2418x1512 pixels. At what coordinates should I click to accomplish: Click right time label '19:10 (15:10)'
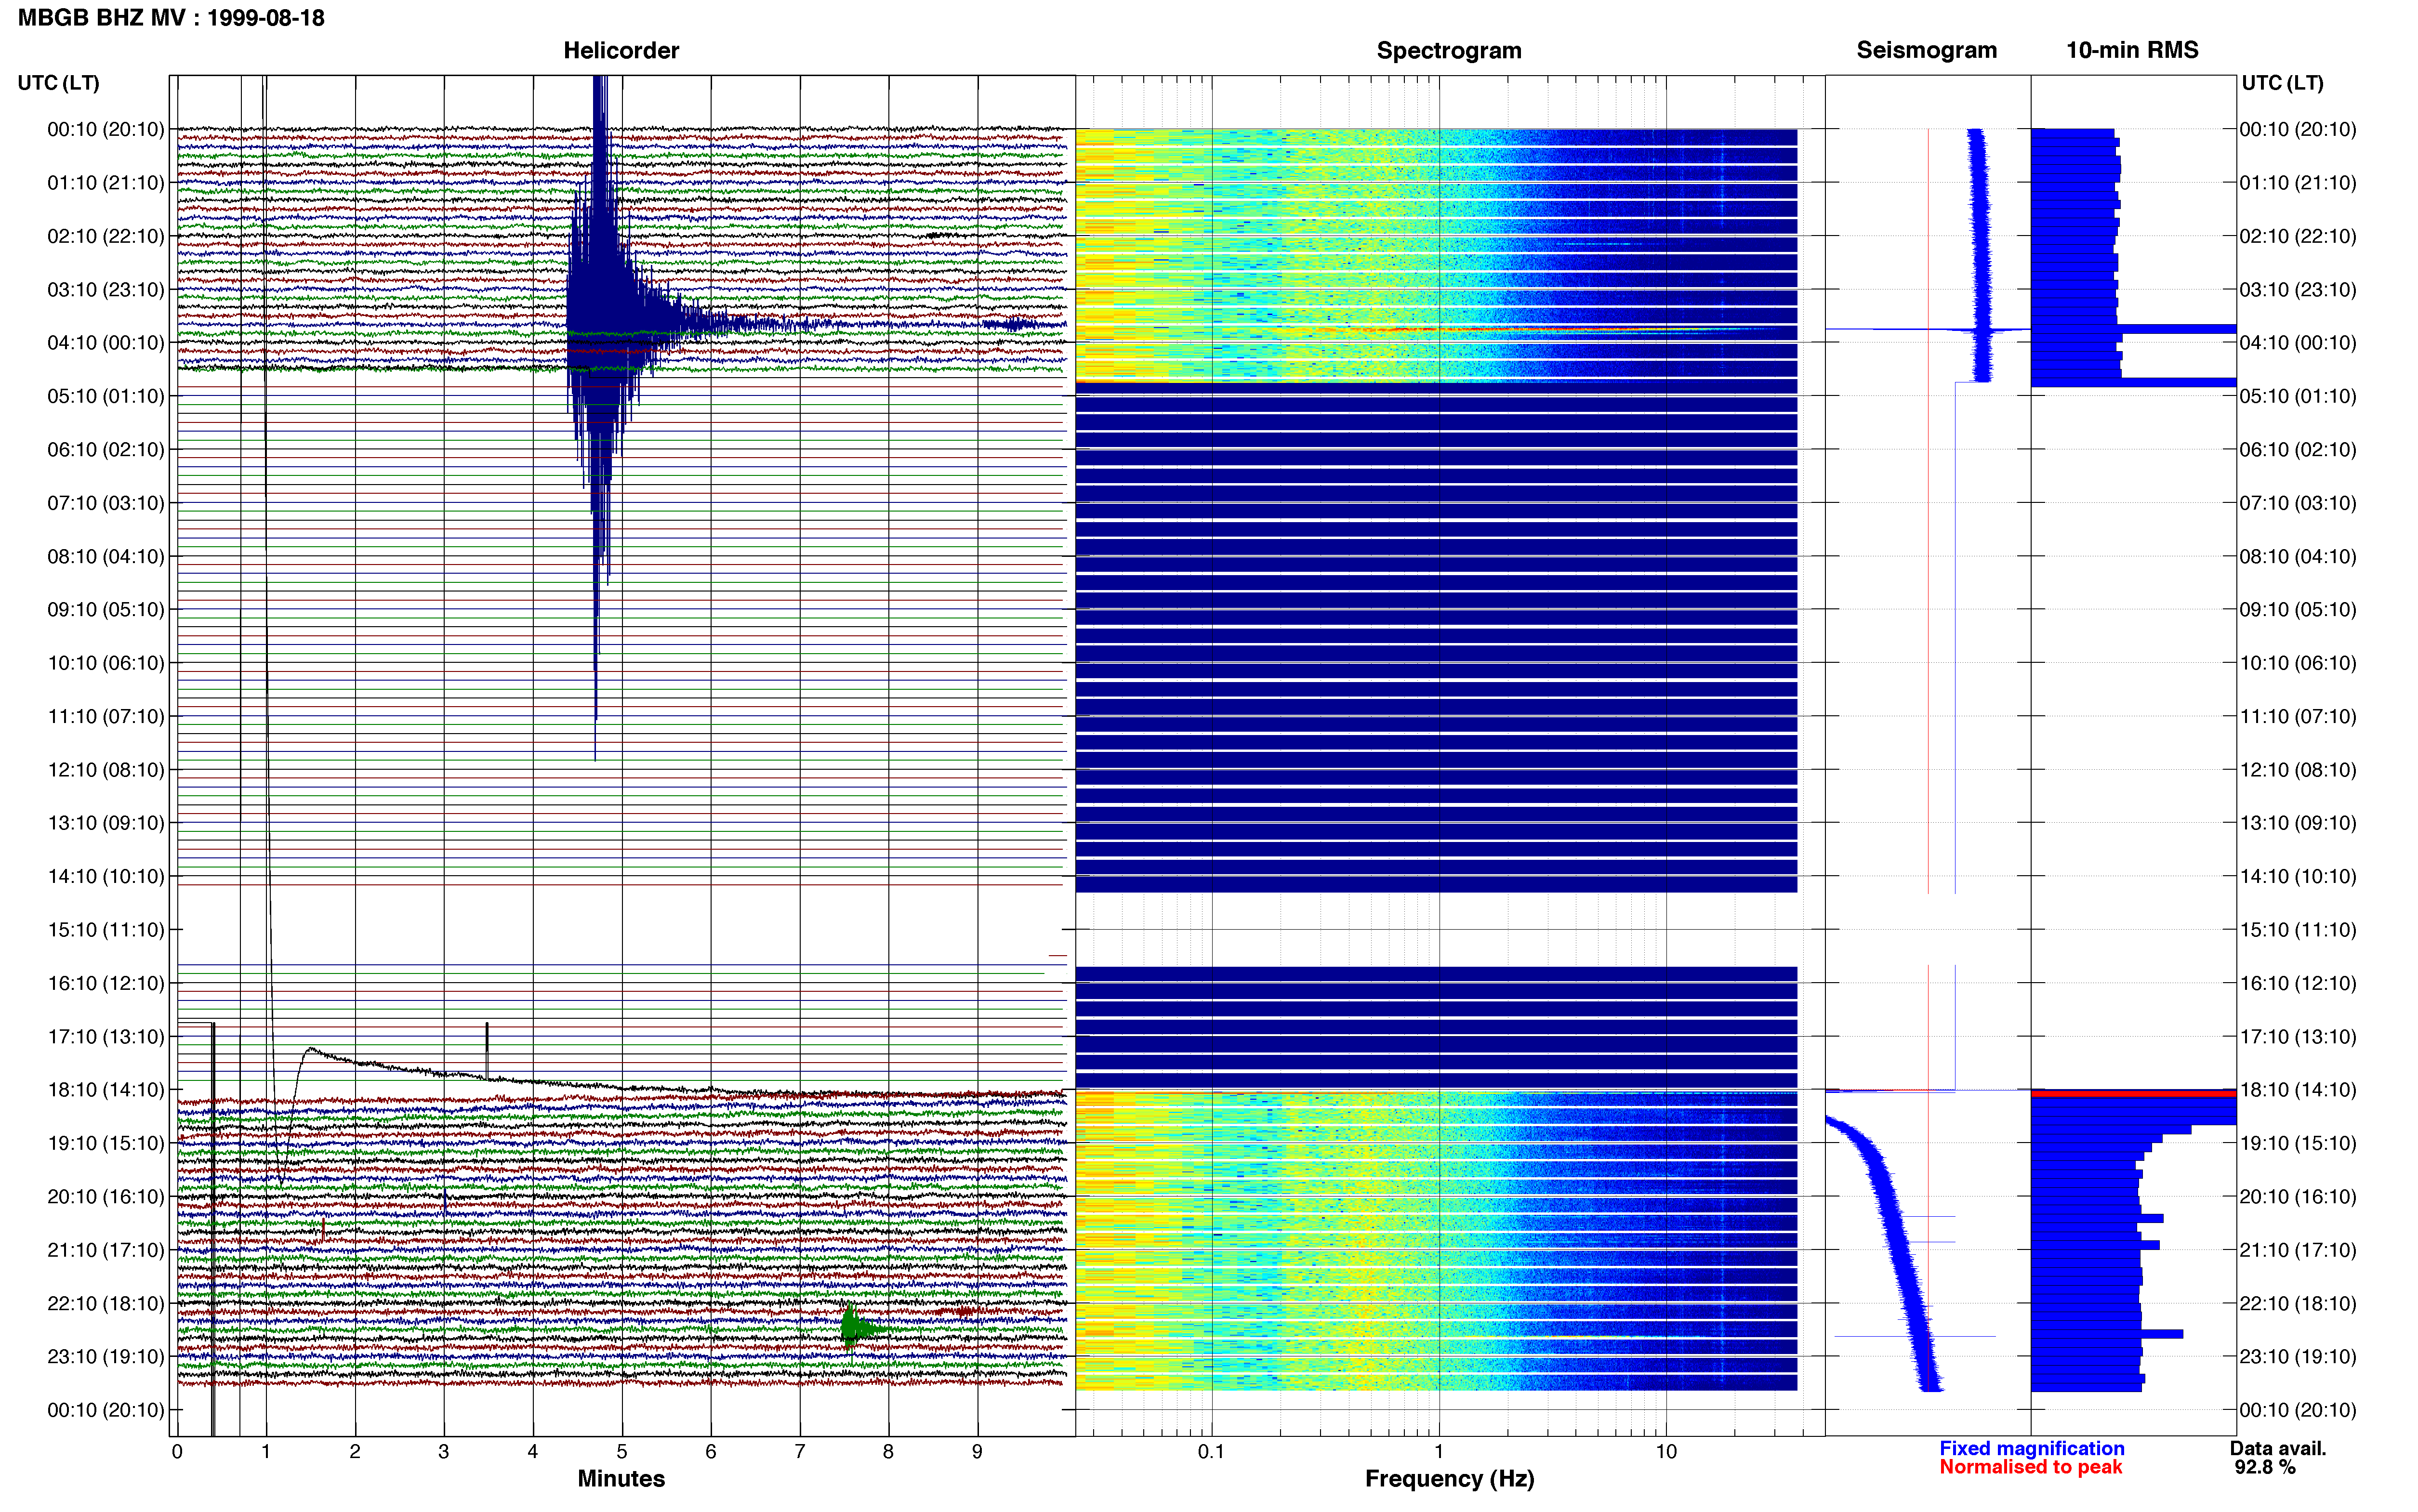click(2298, 1143)
